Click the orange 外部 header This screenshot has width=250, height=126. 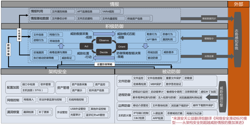click(x=238, y=4)
